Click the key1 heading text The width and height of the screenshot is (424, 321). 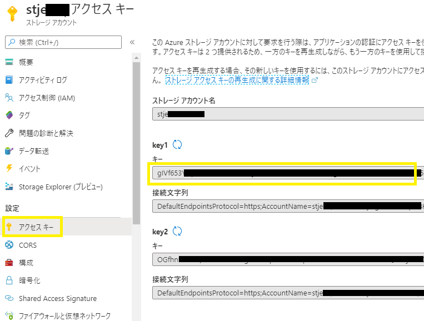(x=160, y=145)
